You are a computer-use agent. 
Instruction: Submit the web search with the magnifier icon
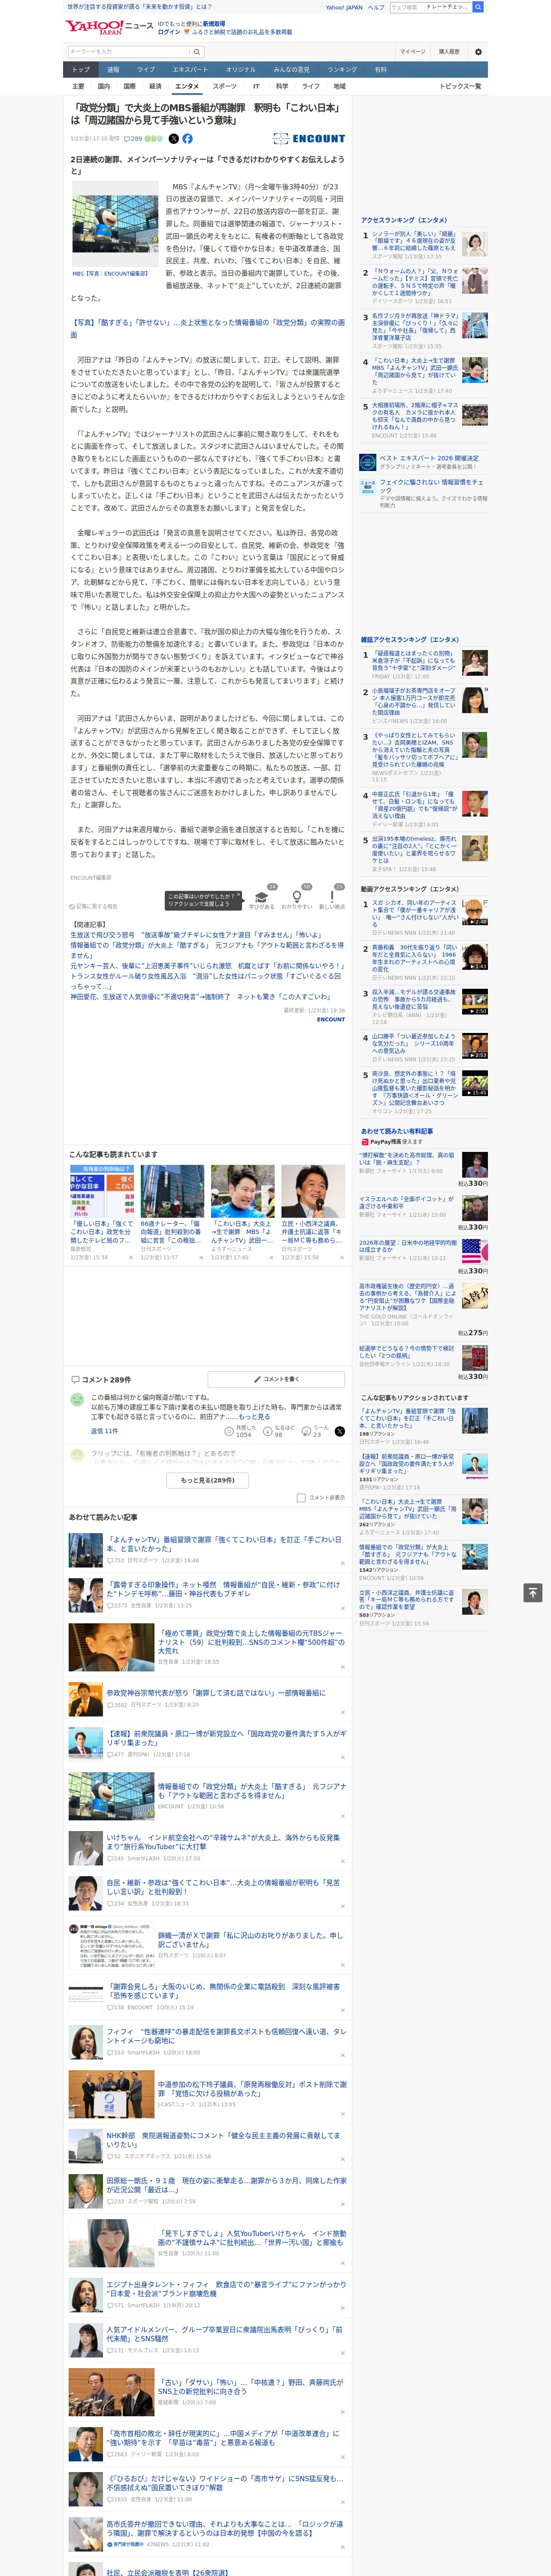point(478,7)
